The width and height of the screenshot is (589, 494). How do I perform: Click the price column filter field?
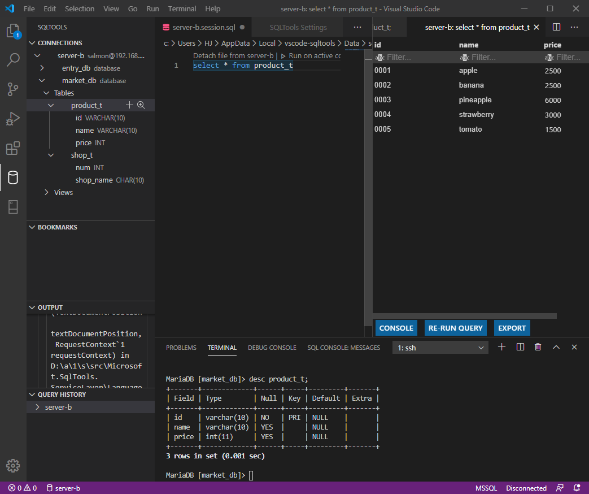click(x=566, y=57)
